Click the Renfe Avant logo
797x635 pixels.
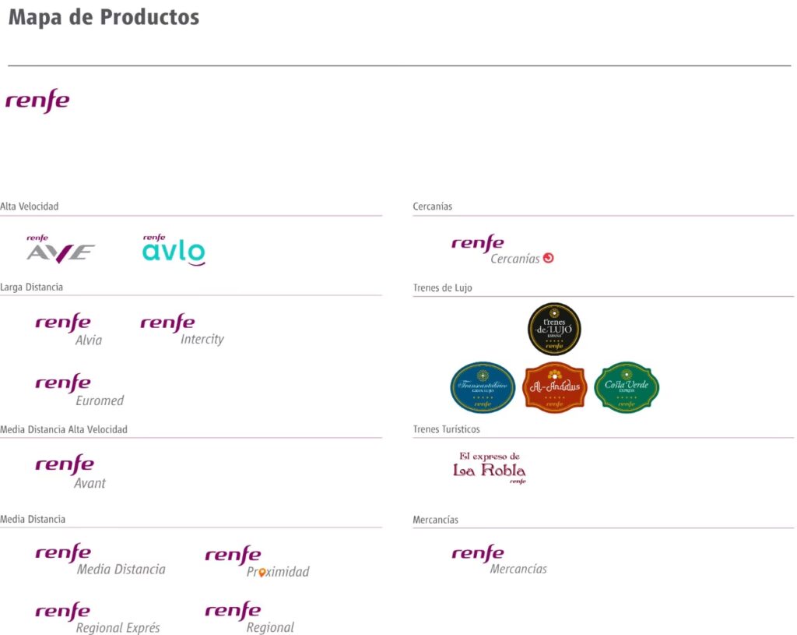pyautogui.click(x=70, y=472)
